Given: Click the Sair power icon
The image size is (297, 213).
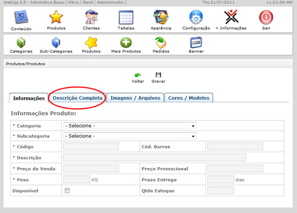Looking at the screenshot, I should (x=266, y=18).
